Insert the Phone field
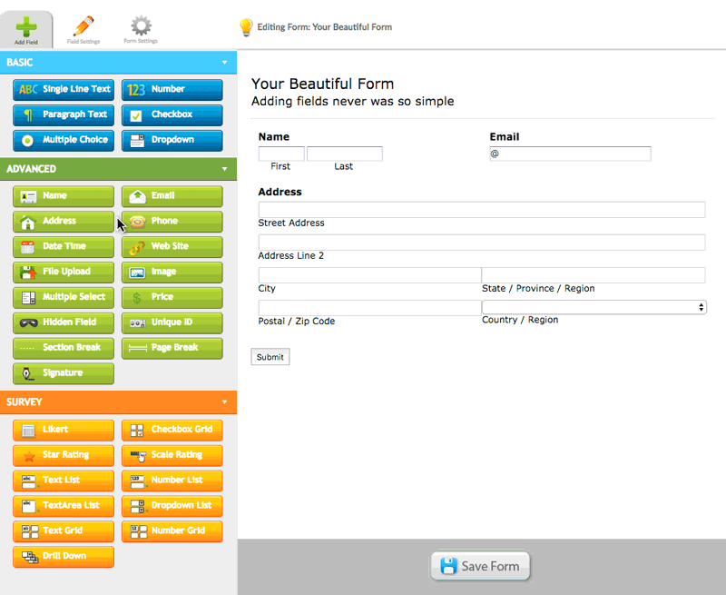 coord(172,221)
